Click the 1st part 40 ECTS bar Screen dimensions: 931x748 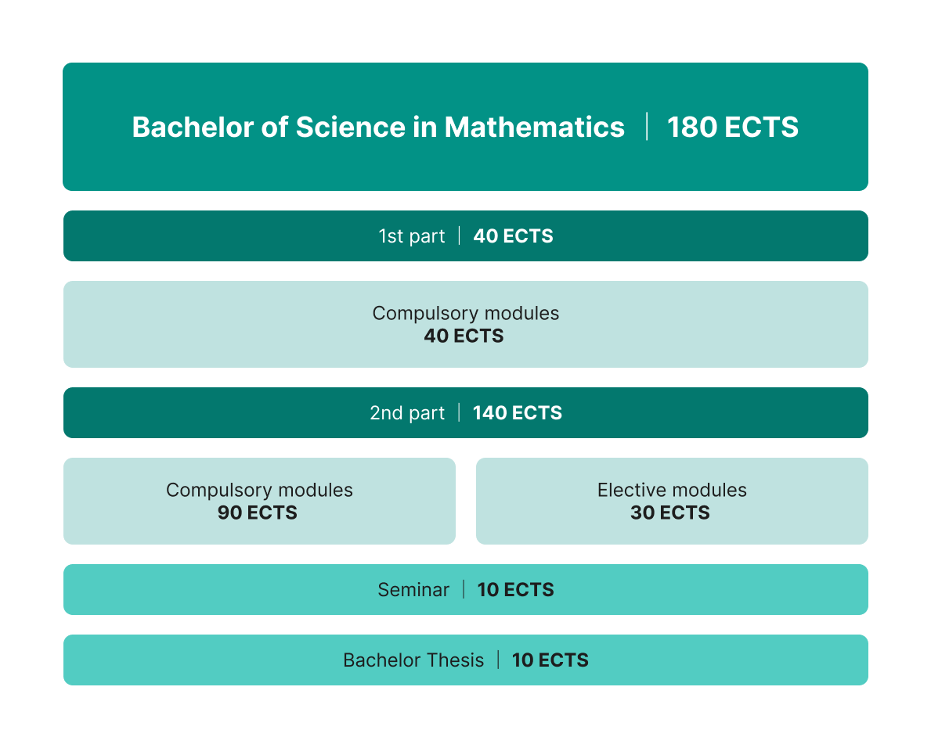pos(465,236)
